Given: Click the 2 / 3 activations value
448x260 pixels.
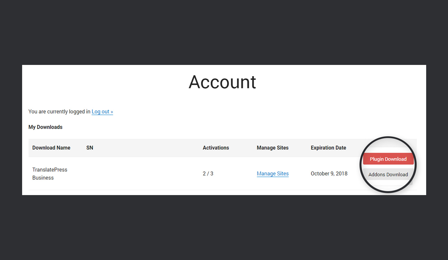Looking at the screenshot, I should [208, 174].
